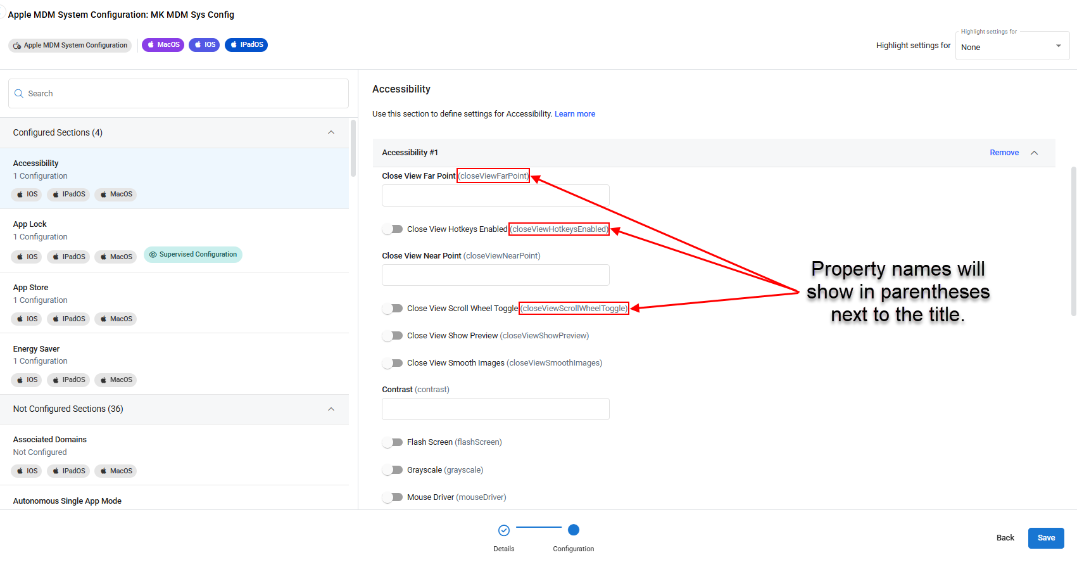Open the Associated Domains section
The height and width of the screenshot is (562, 1077).
tap(174, 455)
